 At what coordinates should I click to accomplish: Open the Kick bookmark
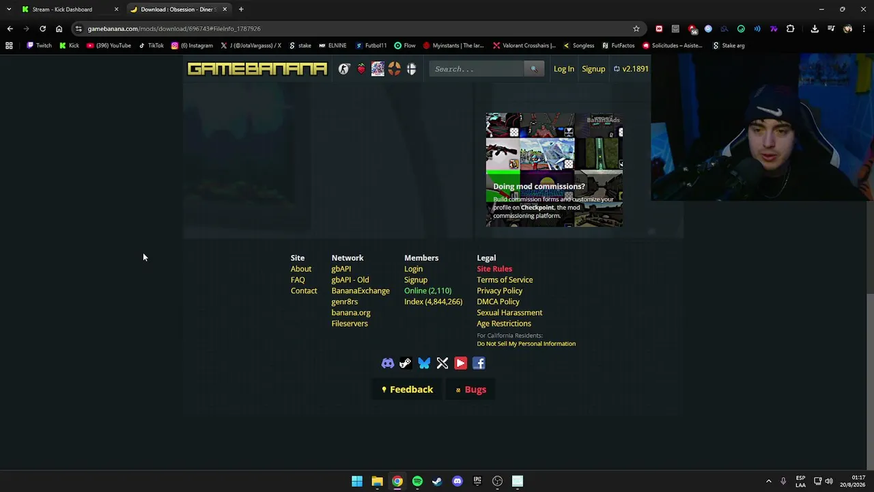69,46
